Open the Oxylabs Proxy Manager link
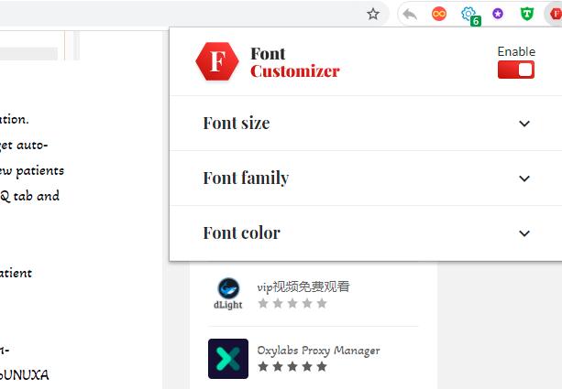Image resolution: width=562 pixels, height=389 pixels. 318,350
